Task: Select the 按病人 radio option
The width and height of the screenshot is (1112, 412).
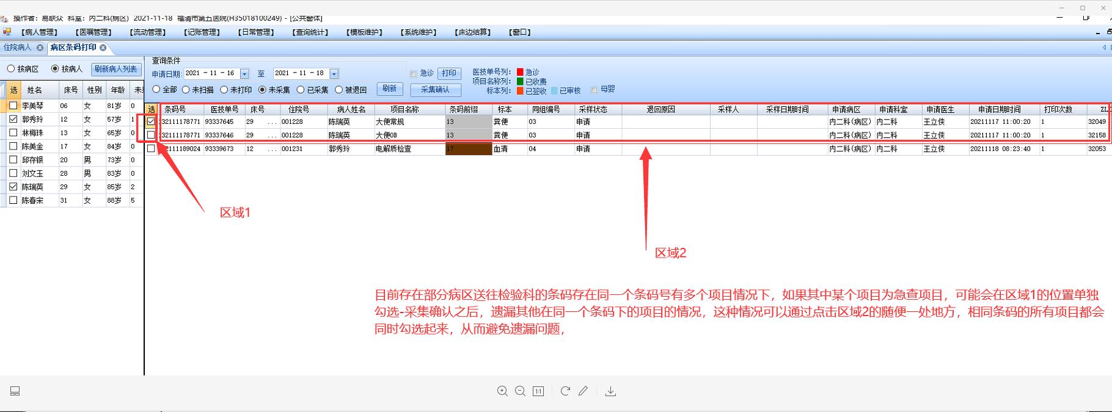Action: 55,69
